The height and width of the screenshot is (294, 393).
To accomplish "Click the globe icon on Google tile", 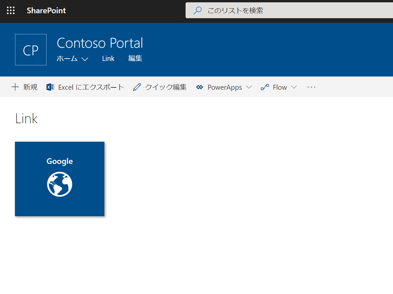I will tap(60, 184).
